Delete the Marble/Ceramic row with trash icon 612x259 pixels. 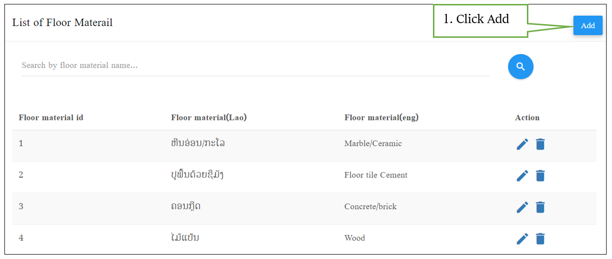pos(540,144)
